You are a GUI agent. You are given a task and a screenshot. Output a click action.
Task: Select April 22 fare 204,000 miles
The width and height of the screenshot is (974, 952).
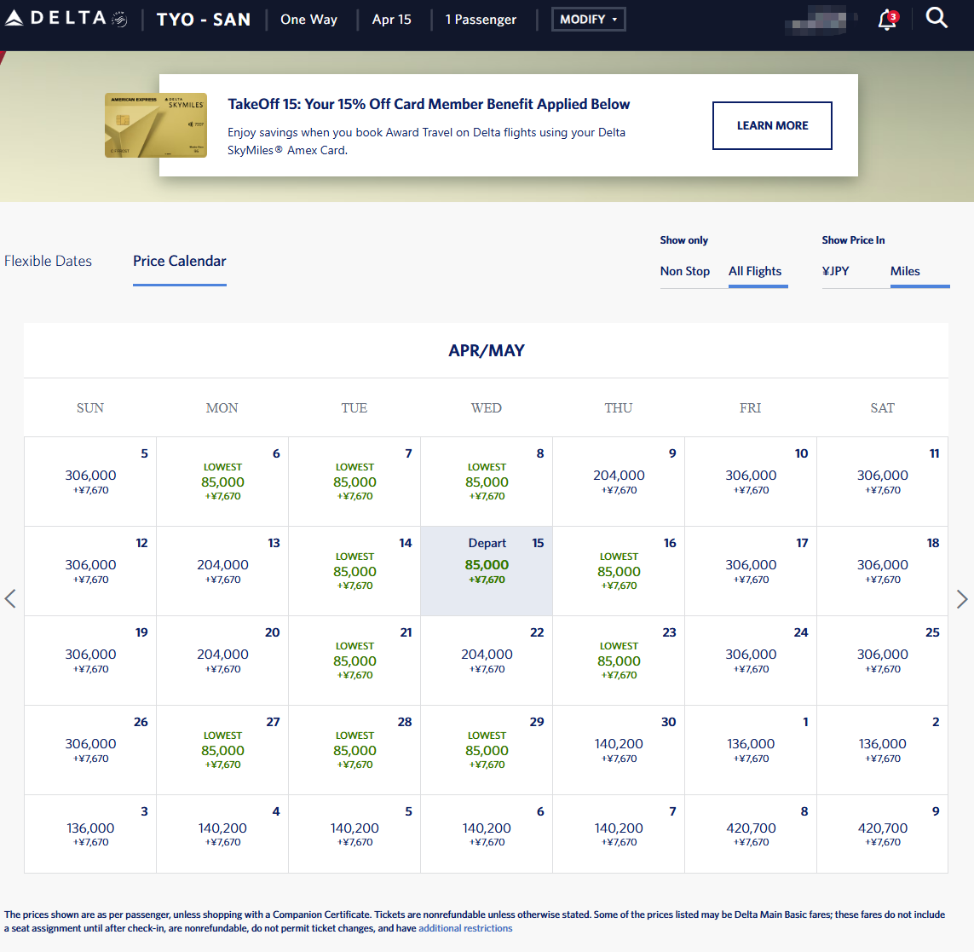tap(487, 661)
